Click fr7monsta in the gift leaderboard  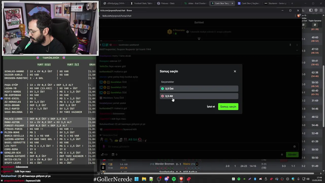tap(179, 30)
